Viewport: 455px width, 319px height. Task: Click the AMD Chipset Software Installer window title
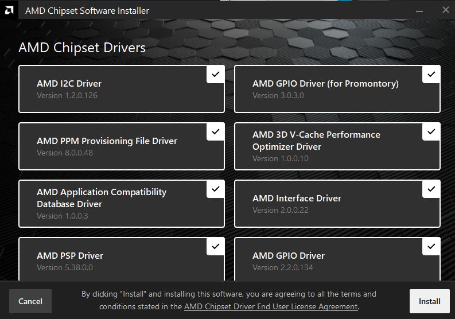(x=87, y=11)
